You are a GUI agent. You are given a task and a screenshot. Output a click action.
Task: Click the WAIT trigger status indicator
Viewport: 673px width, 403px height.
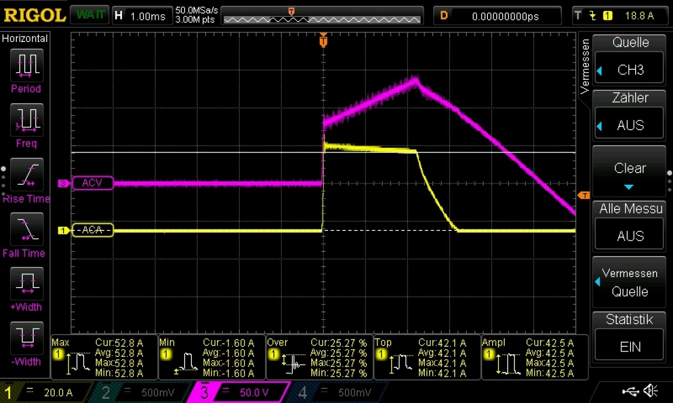89,15
